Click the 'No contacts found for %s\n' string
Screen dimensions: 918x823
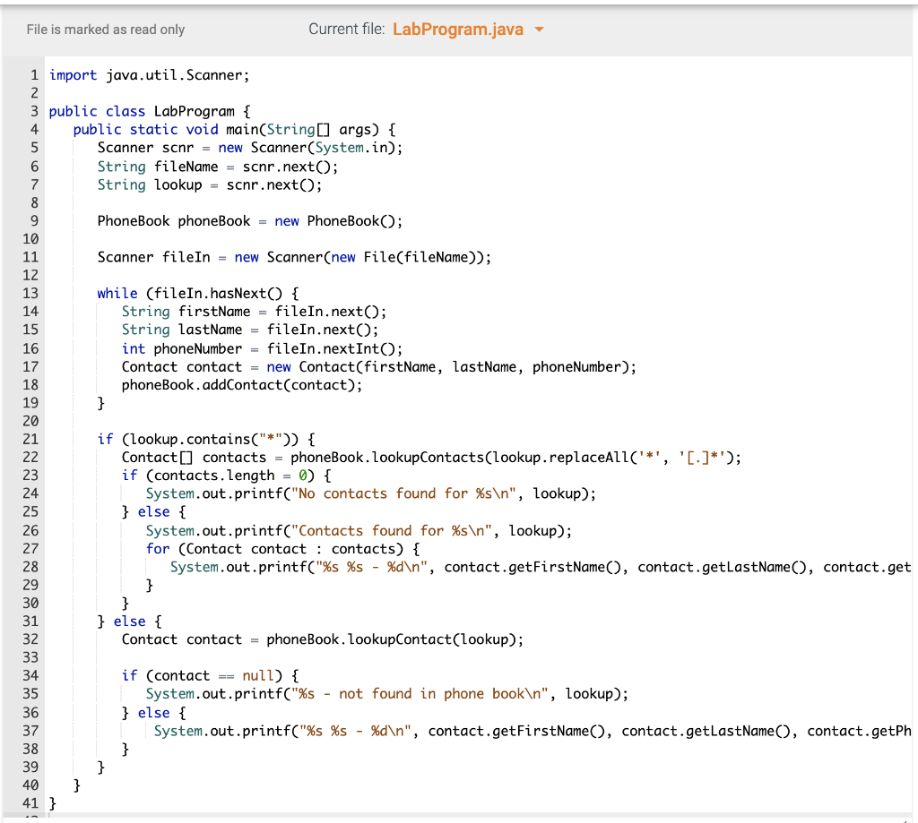click(x=403, y=493)
